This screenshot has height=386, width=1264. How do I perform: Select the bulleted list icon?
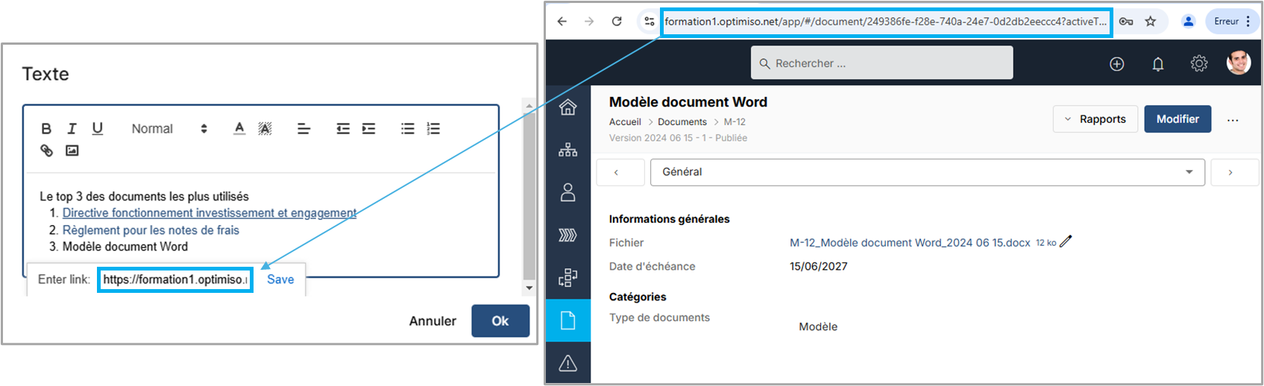(x=407, y=129)
